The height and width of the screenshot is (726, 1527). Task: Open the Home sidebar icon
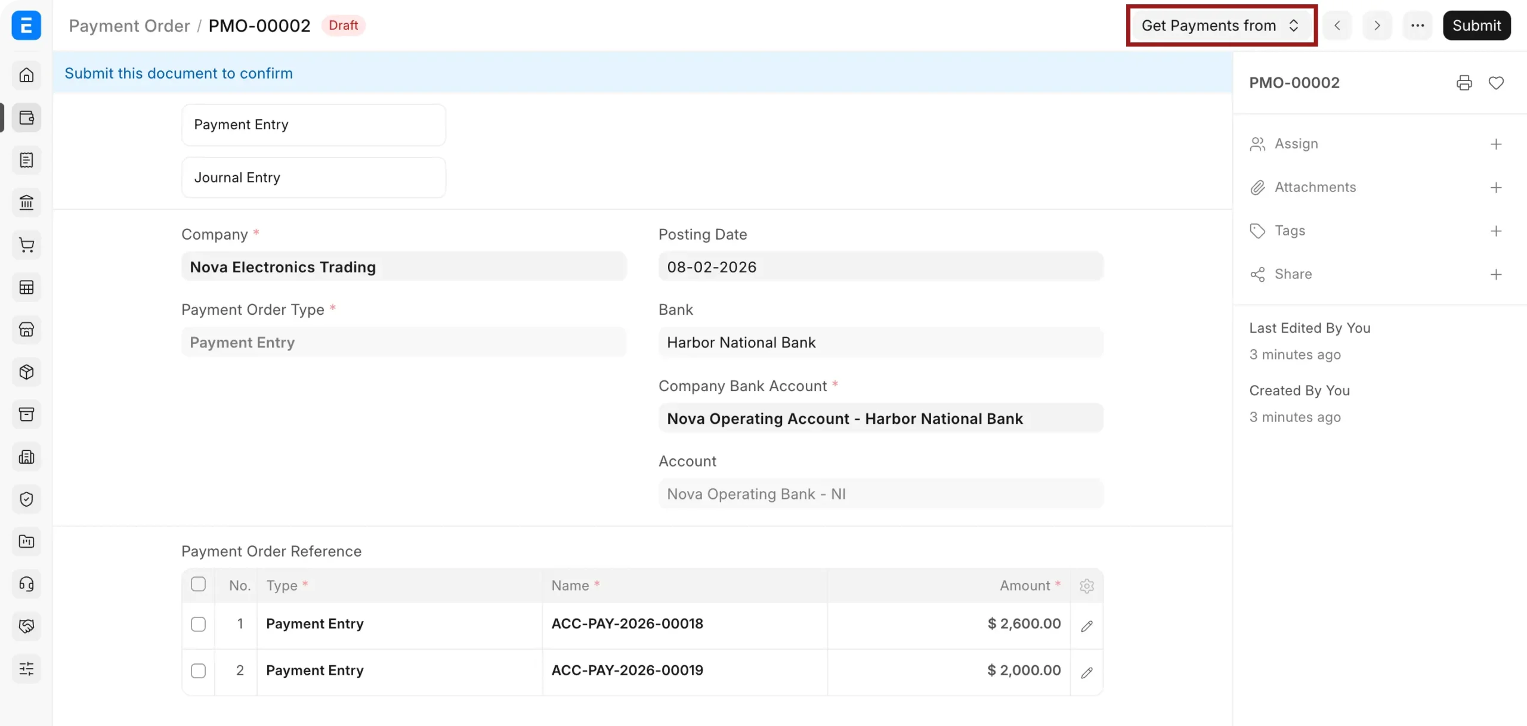click(26, 75)
